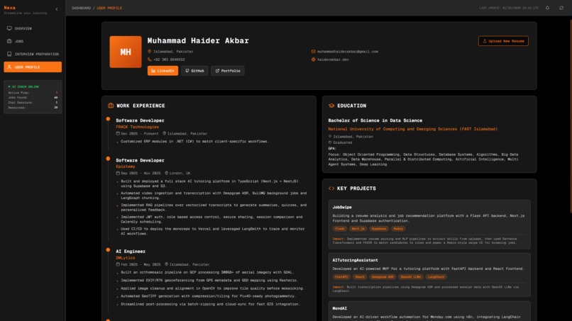The height and width of the screenshot is (321, 572).
Task: Click the Nexa logo in sidebar
Action: click(x=10, y=8)
